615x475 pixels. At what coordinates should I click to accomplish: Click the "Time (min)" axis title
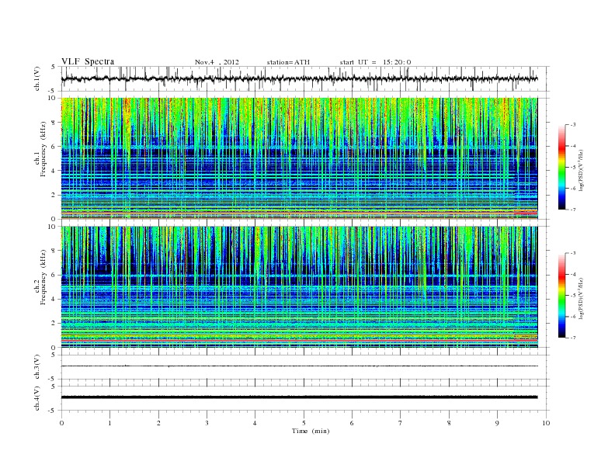pos(311,431)
